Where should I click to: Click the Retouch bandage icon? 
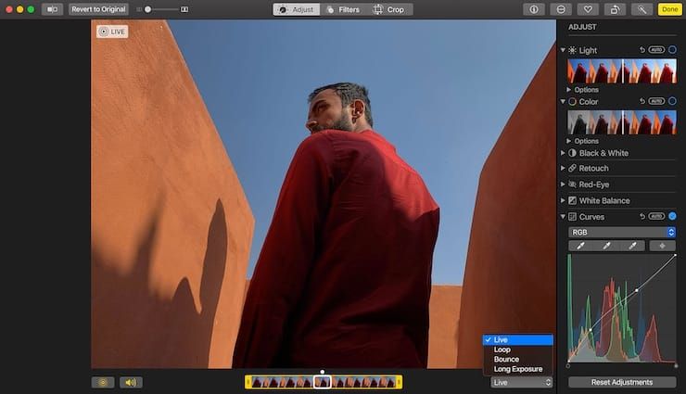click(x=572, y=168)
